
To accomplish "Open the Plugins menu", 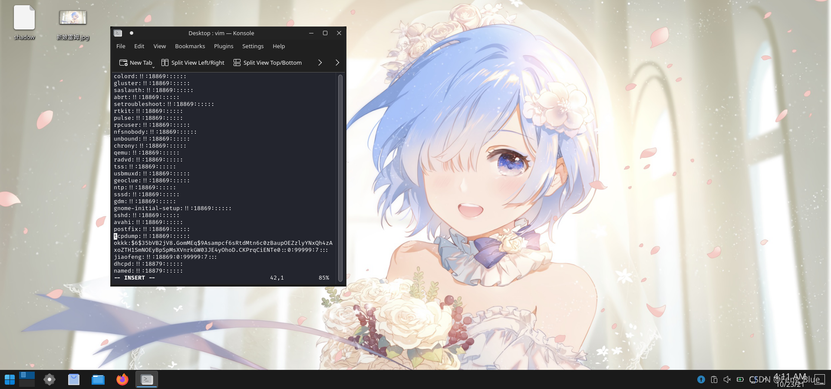I will pyautogui.click(x=224, y=46).
